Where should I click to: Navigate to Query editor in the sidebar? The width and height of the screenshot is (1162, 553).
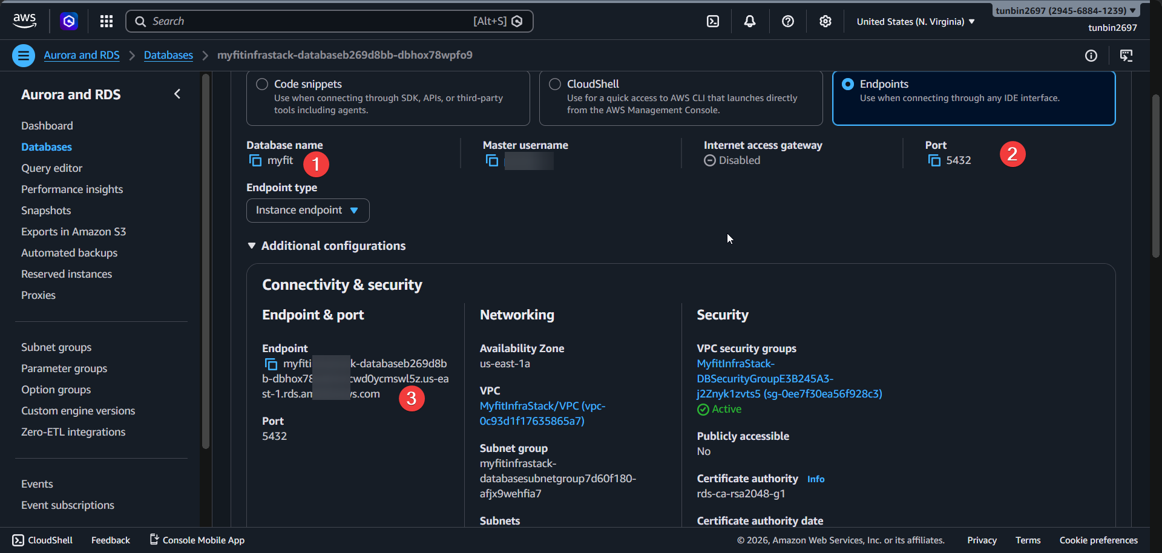click(51, 168)
